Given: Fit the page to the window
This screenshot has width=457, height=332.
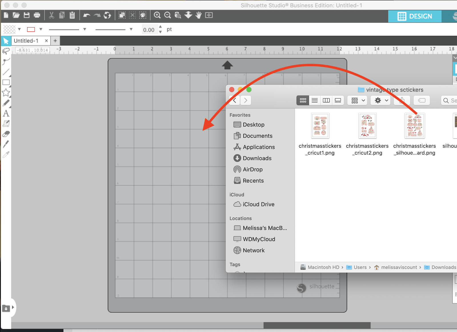Looking at the screenshot, I should 209,15.
